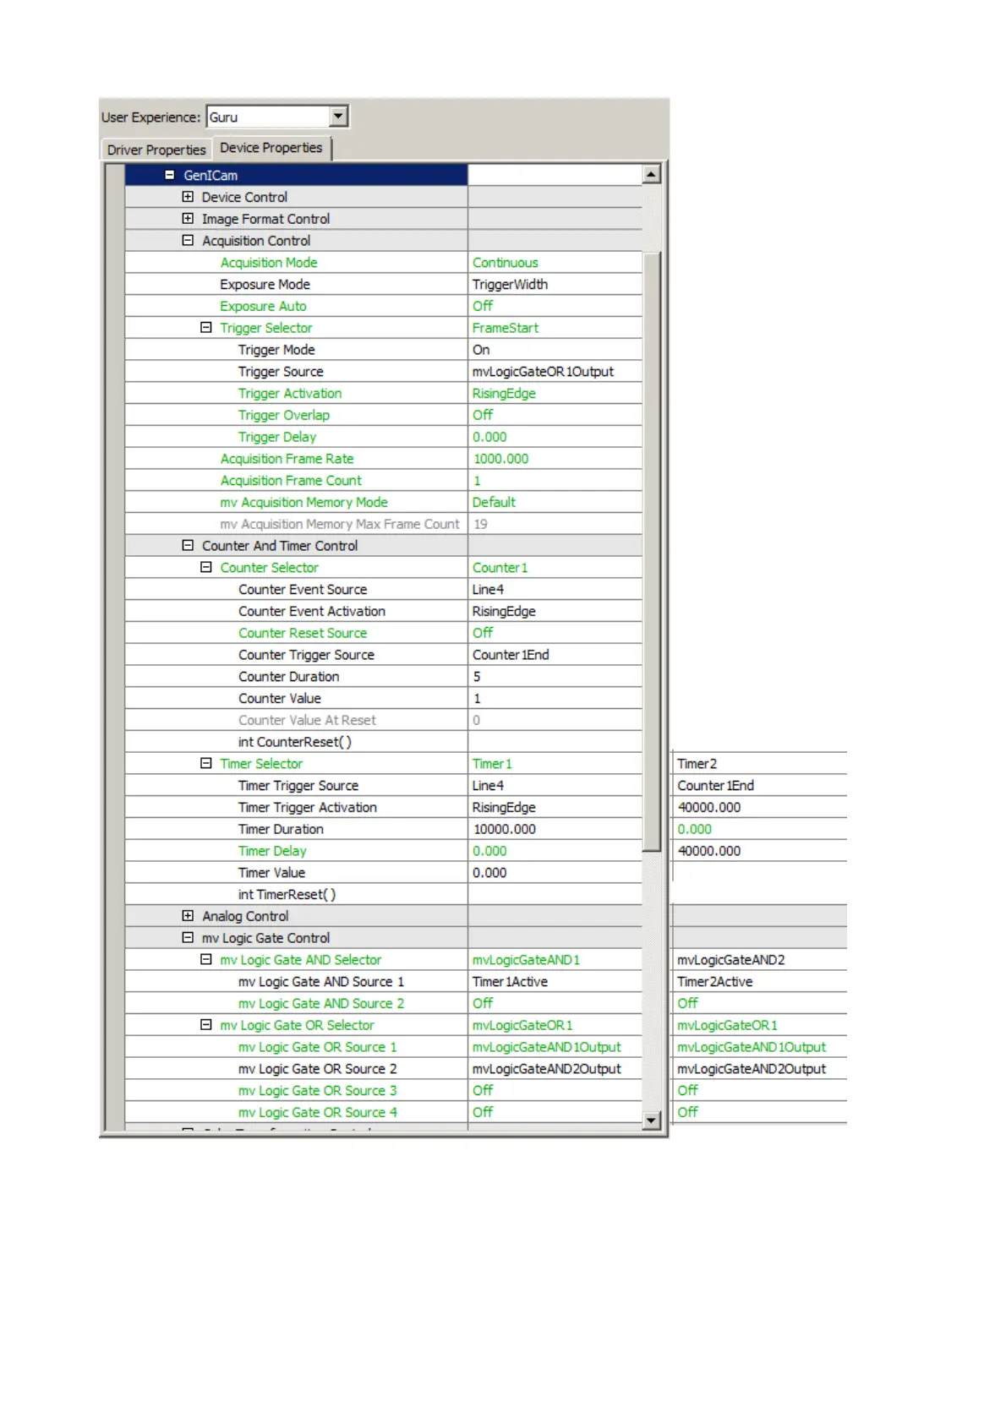Click the Timer1 selector value
Screen dimensions: 1006x1423
[x=492, y=764]
